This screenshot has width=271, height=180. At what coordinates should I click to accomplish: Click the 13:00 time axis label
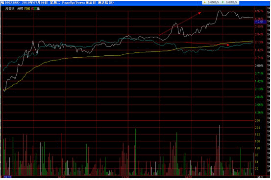tap(125, 177)
